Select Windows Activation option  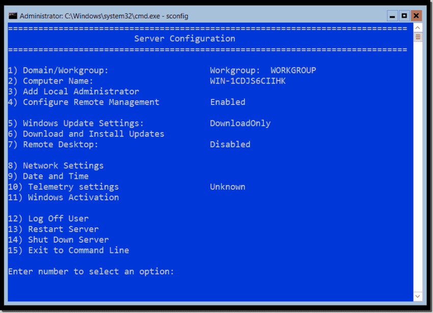63,197
